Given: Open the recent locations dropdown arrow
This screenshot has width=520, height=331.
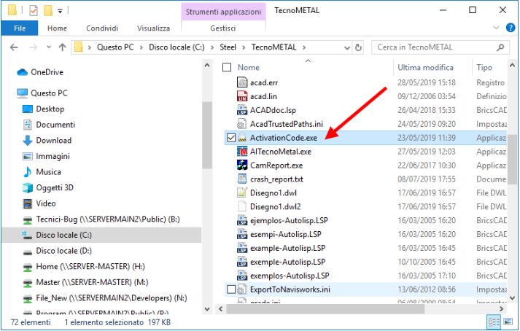Looking at the screenshot, I should tap(49, 47).
